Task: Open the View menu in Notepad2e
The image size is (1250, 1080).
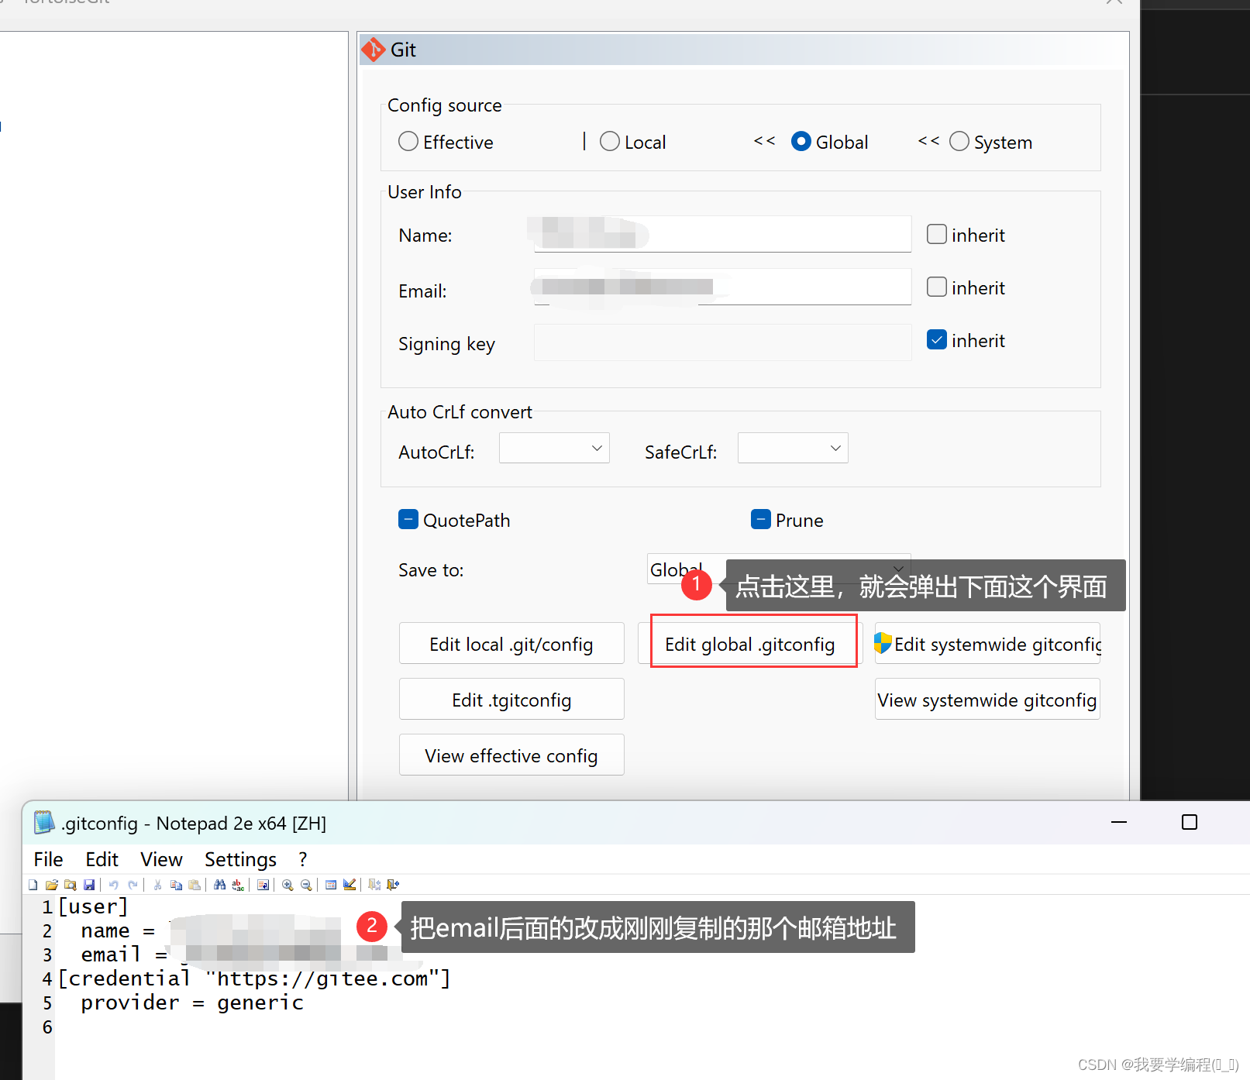Action: pos(161,859)
